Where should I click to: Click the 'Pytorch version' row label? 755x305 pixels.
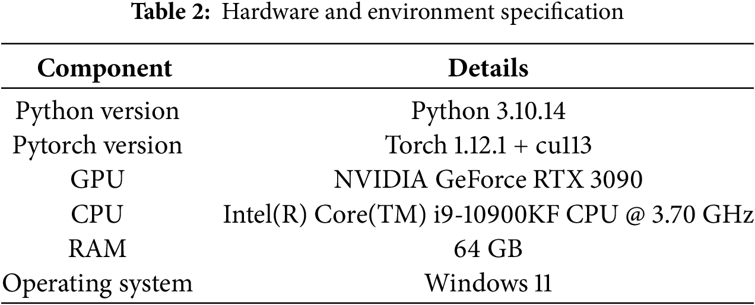coord(97,145)
